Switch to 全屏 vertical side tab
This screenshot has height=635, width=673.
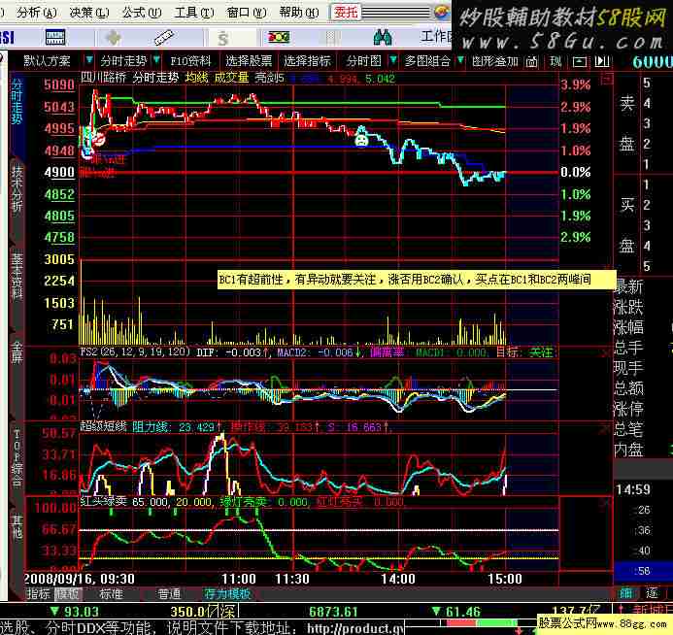pos(17,351)
